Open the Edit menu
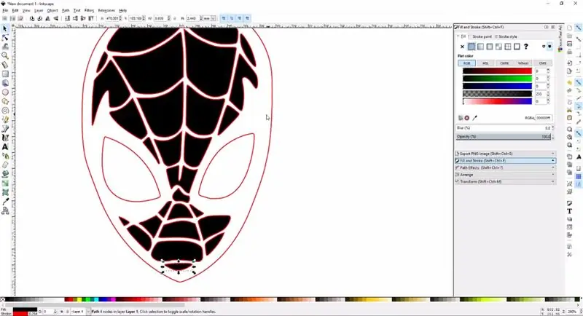 (15, 10)
